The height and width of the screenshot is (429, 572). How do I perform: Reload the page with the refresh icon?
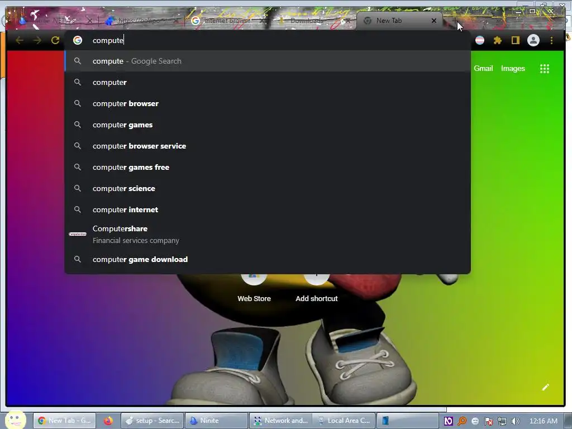pos(55,40)
